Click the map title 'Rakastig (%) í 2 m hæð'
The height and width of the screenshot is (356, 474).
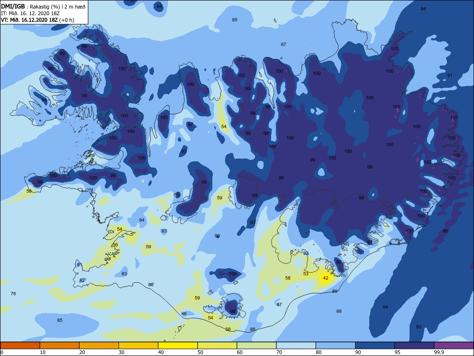point(57,6)
